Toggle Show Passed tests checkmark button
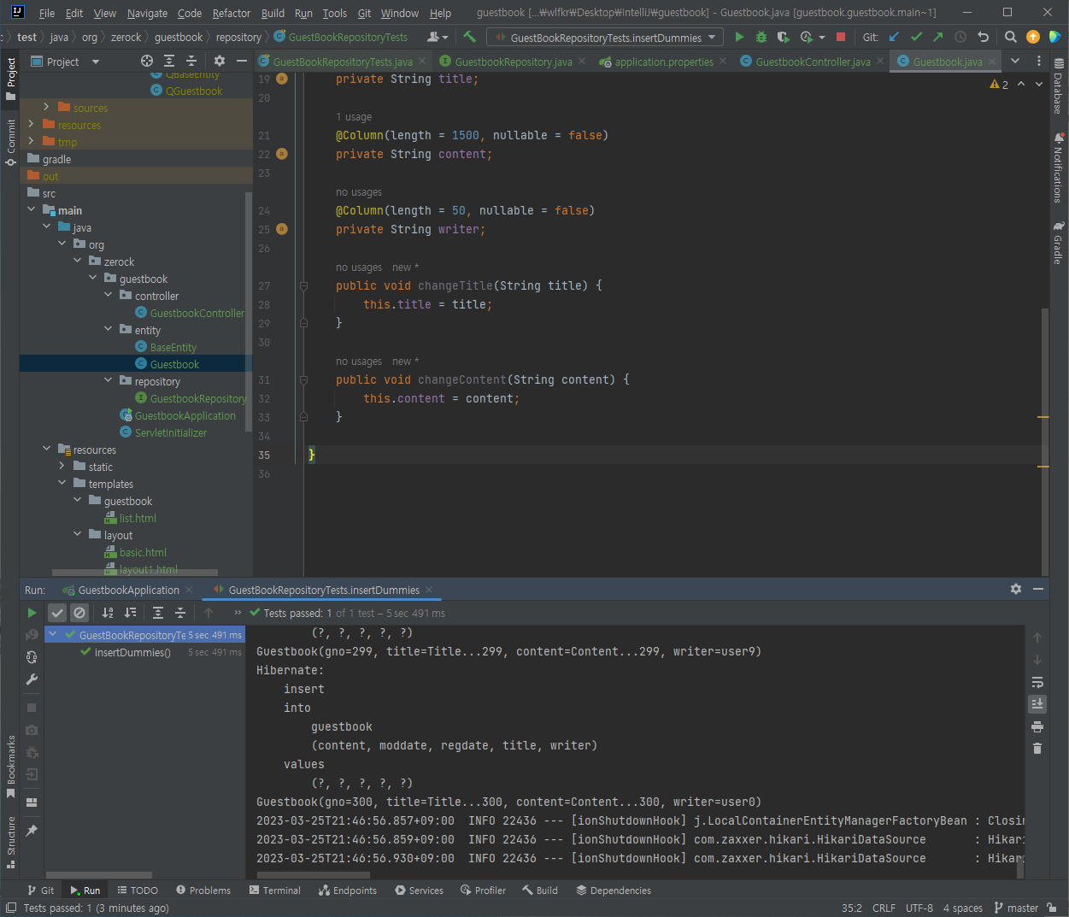Image resolution: width=1069 pixels, height=917 pixels. point(57,613)
